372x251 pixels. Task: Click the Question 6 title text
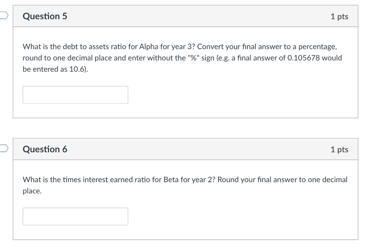pyautogui.click(x=45, y=149)
